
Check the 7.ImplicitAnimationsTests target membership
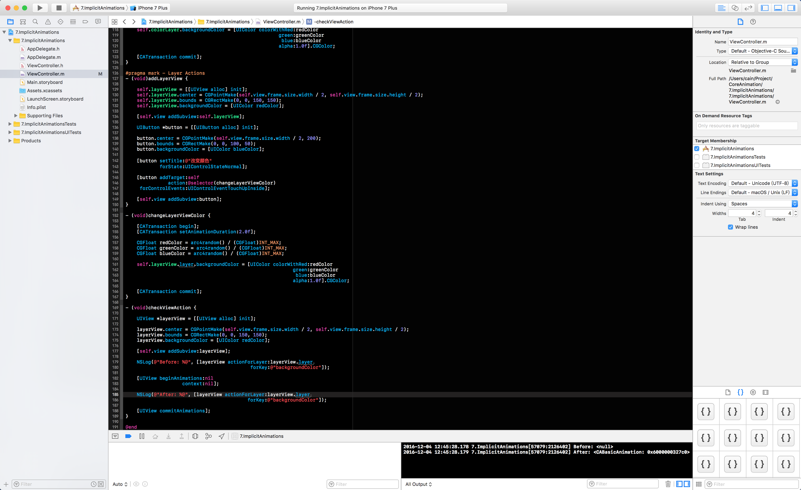click(x=697, y=157)
